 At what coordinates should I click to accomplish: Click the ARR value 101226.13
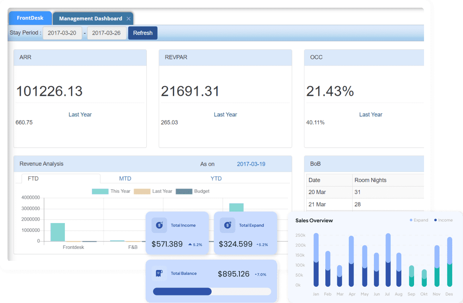point(49,91)
